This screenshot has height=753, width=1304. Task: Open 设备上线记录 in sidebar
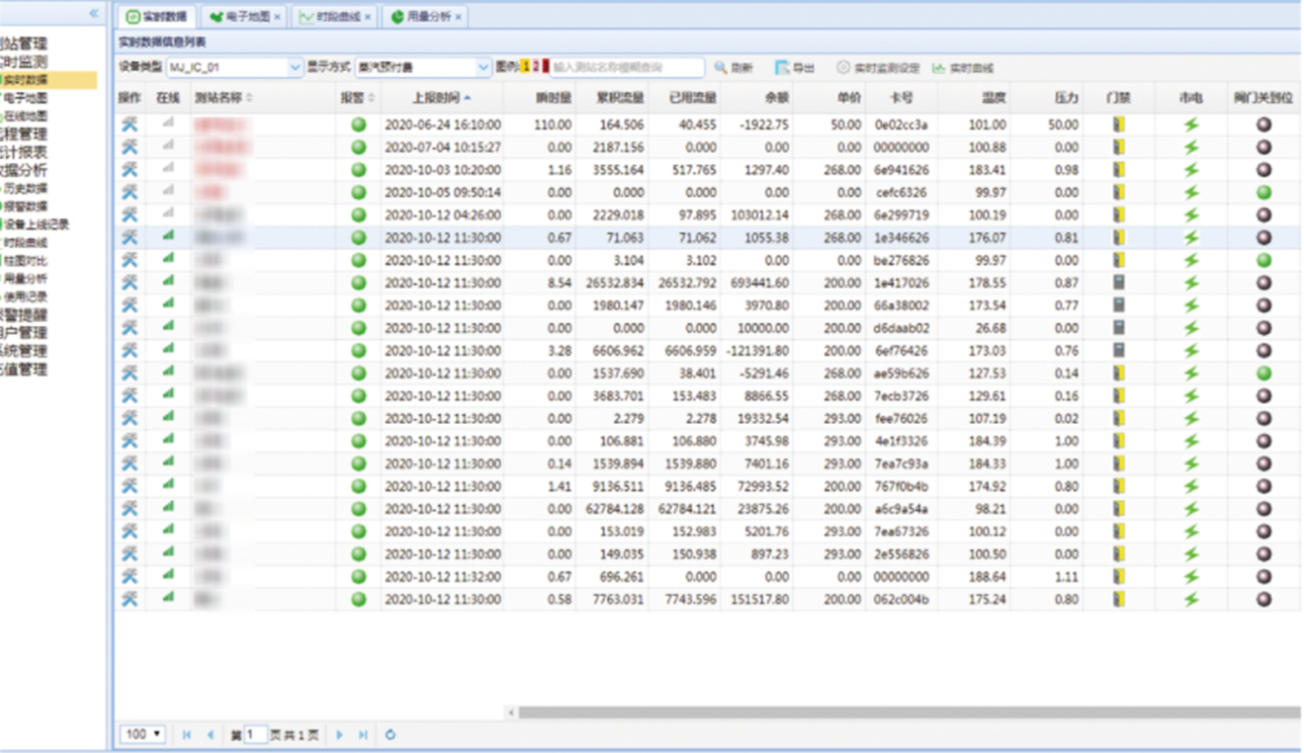pos(36,224)
